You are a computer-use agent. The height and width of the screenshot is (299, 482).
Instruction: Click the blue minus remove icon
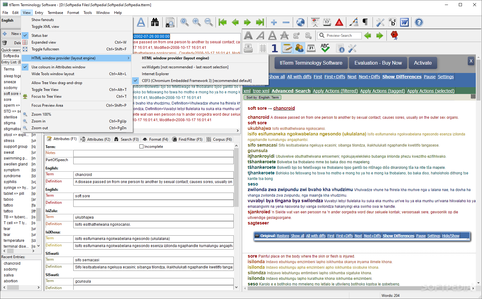click(x=286, y=22)
